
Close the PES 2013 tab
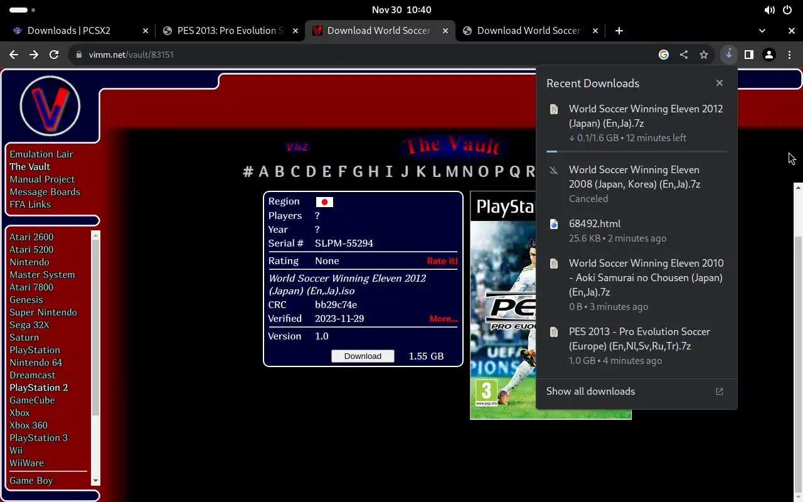(x=295, y=31)
